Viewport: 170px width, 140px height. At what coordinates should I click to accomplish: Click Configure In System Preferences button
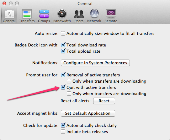(95, 63)
